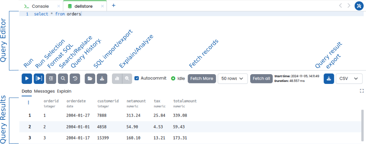Click editor line number 1
The height and width of the screenshot is (144, 366).
coord(27,14)
